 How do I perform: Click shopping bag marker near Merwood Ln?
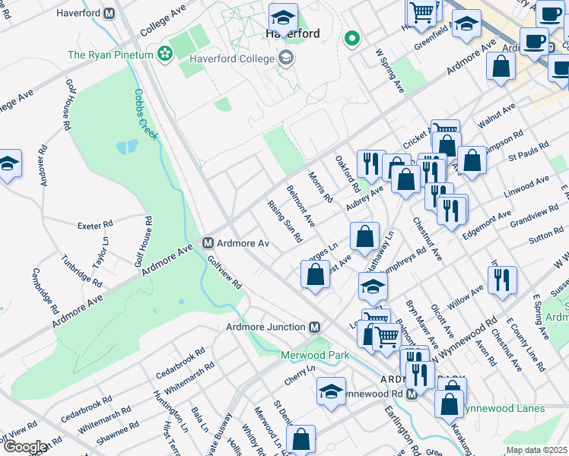pyautogui.click(x=300, y=440)
